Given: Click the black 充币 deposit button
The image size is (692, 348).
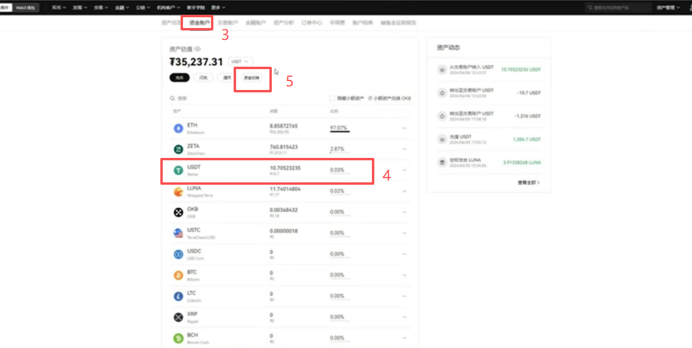Looking at the screenshot, I should [179, 77].
